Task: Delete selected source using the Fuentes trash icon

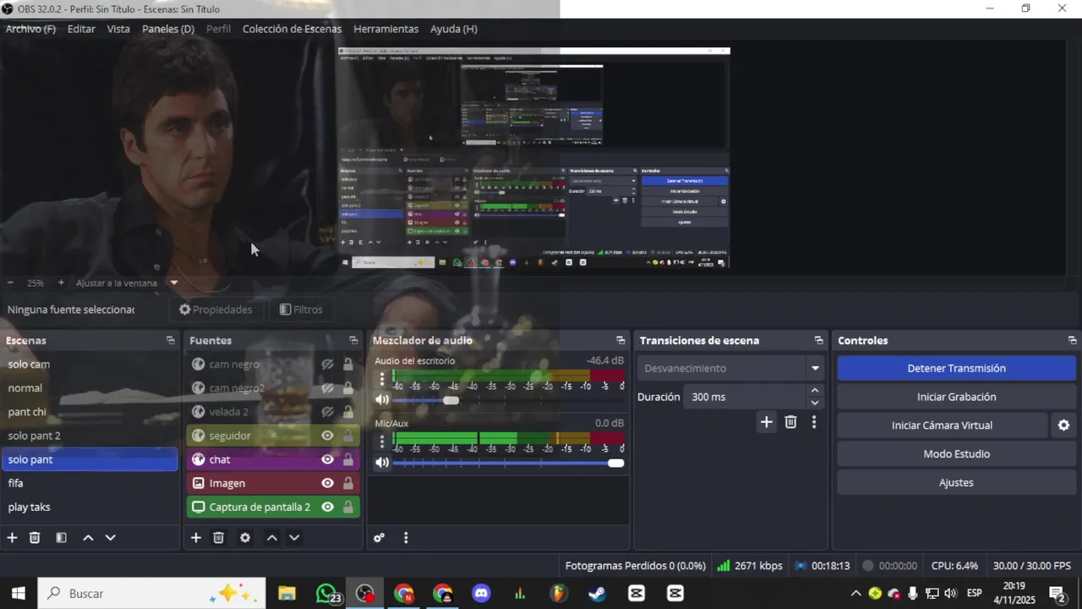Action: [x=218, y=538]
